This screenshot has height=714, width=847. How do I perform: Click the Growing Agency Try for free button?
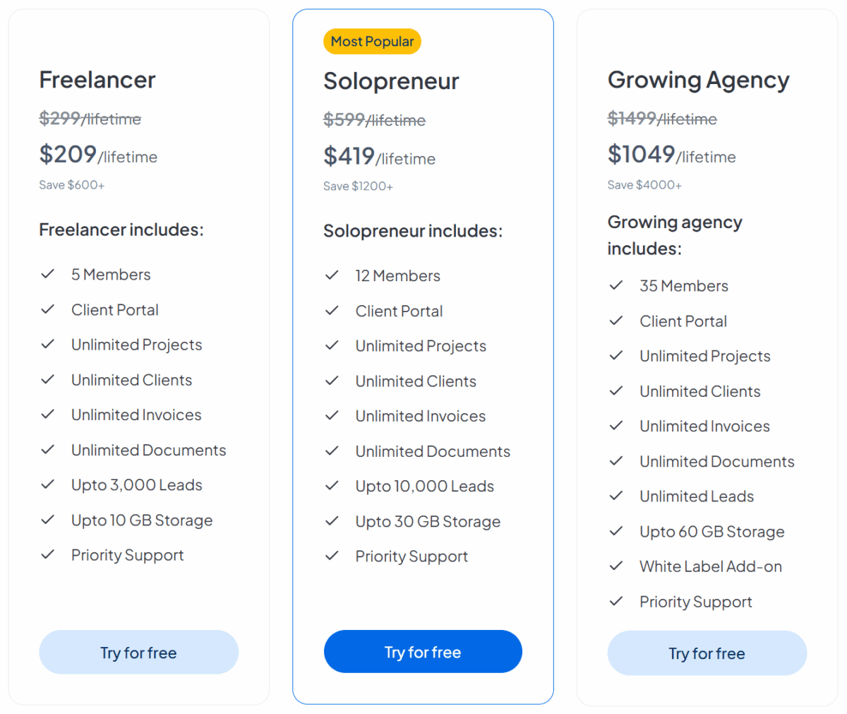point(707,653)
